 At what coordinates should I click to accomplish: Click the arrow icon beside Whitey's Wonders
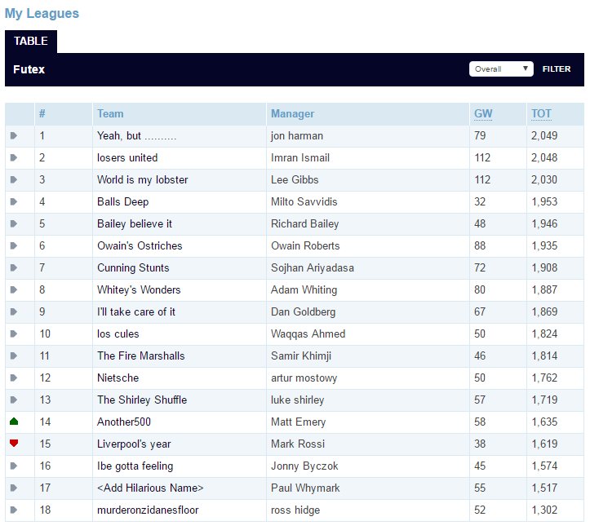click(14, 289)
